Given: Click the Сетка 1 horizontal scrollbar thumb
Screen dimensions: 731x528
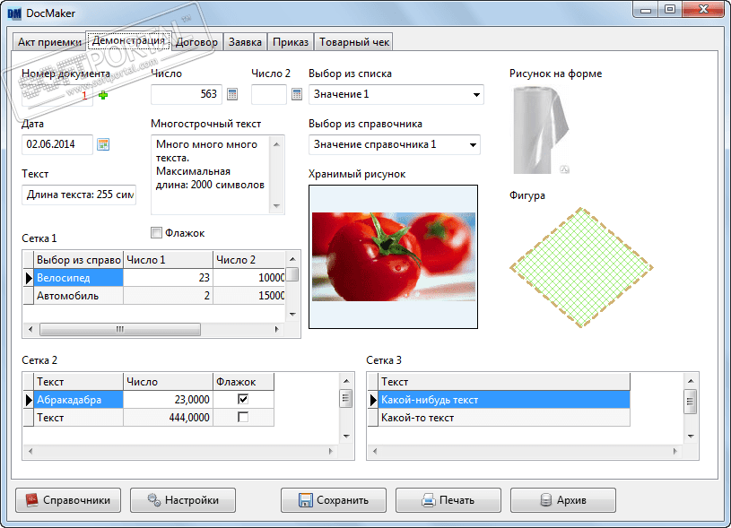Looking at the screenshot, I should 120,330.
